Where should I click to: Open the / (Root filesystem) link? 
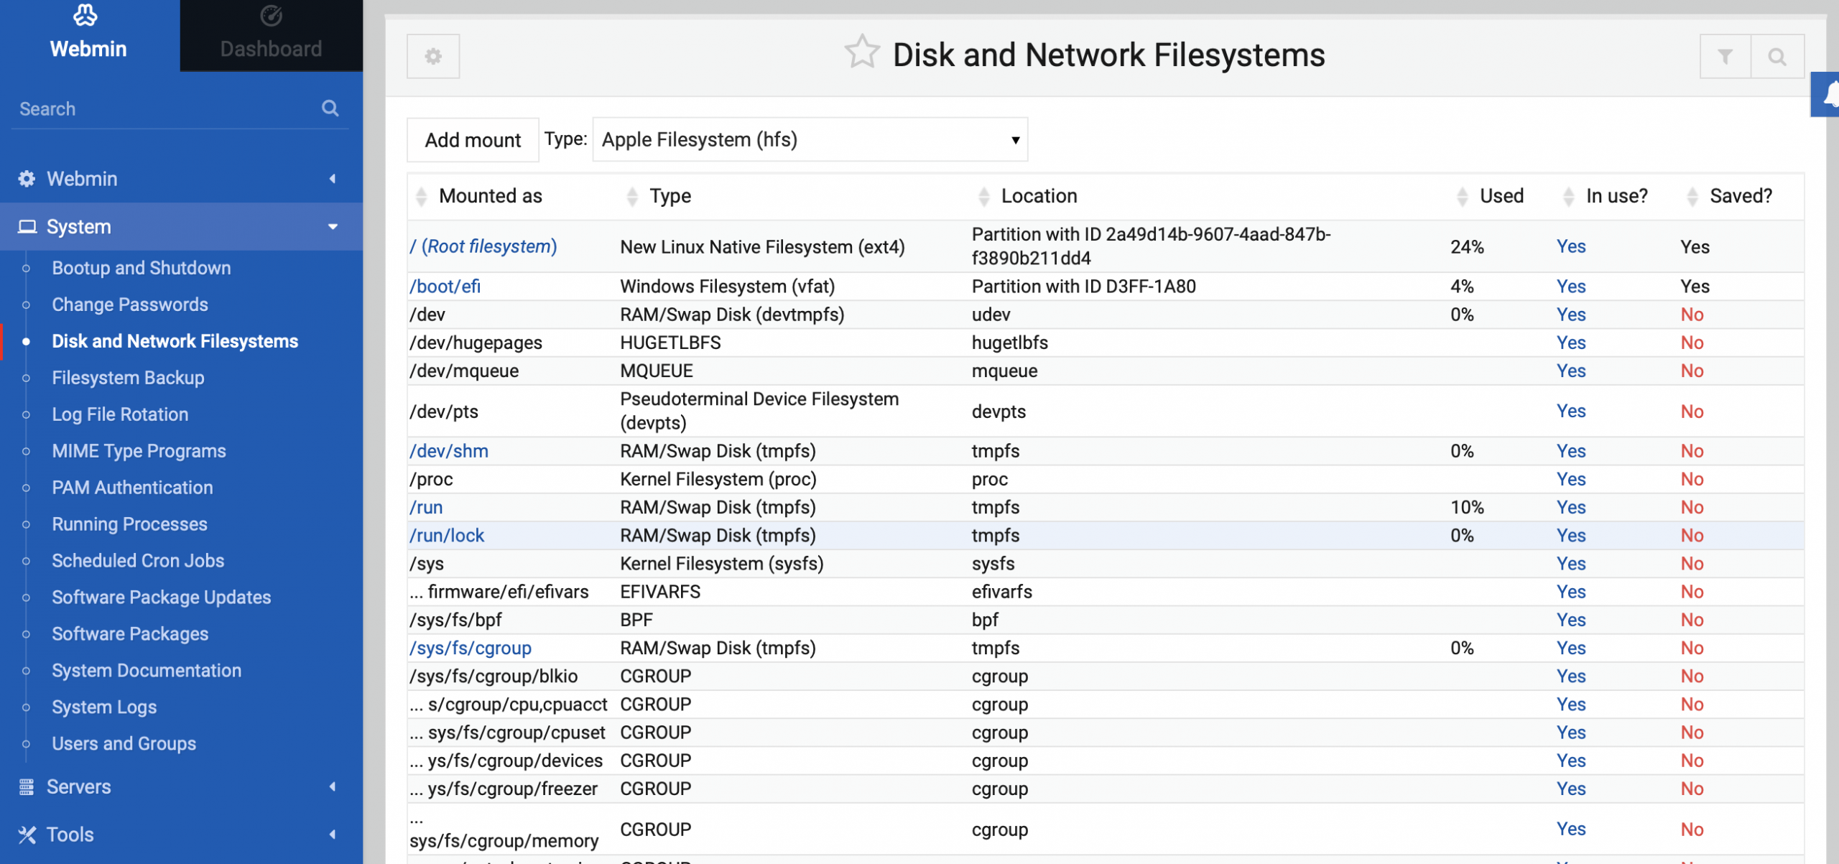483,246
